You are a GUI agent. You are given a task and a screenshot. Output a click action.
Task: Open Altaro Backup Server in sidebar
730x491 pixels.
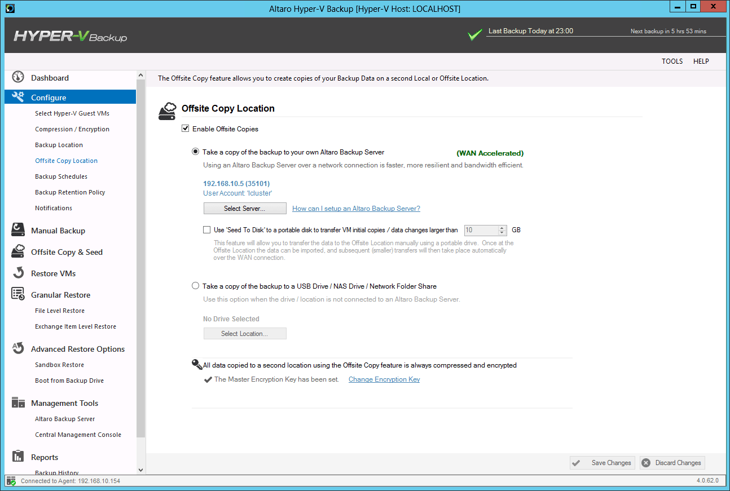(x=65, y=419)
